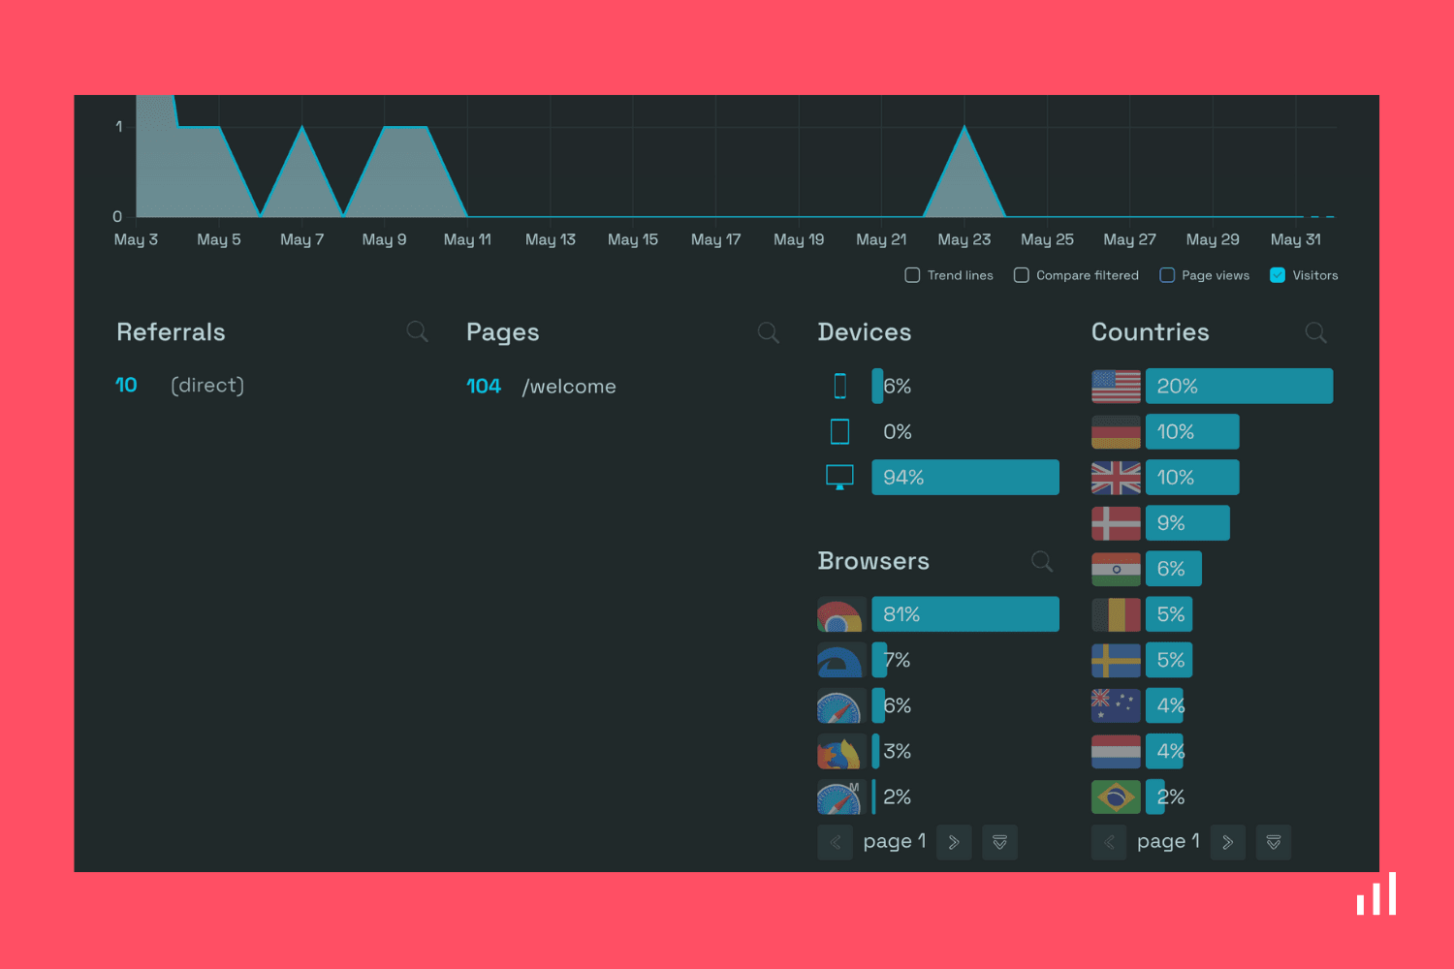Image resolution: width=1454 pixels, height=969 pixels.
Task: Select the Germany flag
Action: pos(1116,431)
